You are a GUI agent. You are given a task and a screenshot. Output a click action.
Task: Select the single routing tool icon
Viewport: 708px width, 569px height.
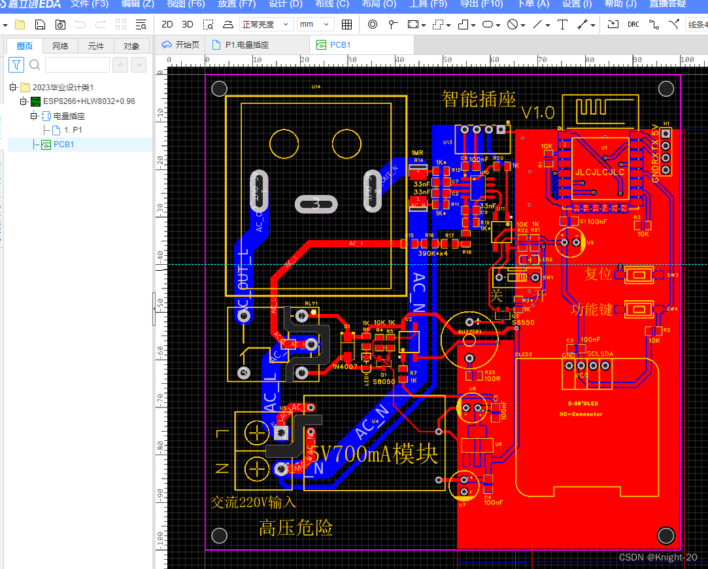654,24
